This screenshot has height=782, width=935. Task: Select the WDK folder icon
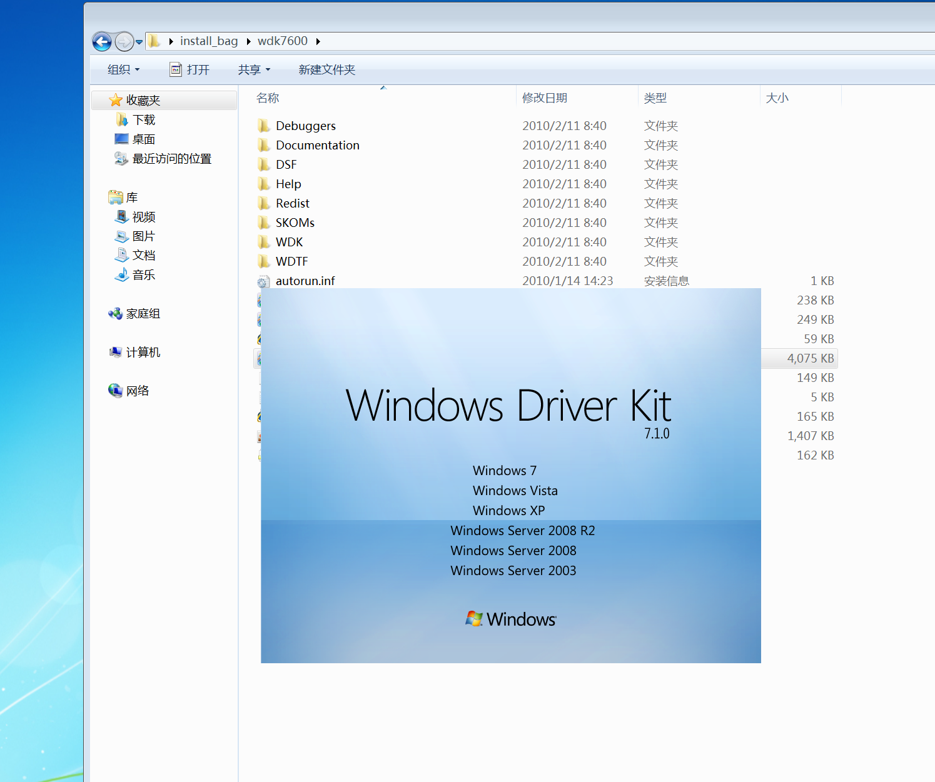[x=263, y=242]
